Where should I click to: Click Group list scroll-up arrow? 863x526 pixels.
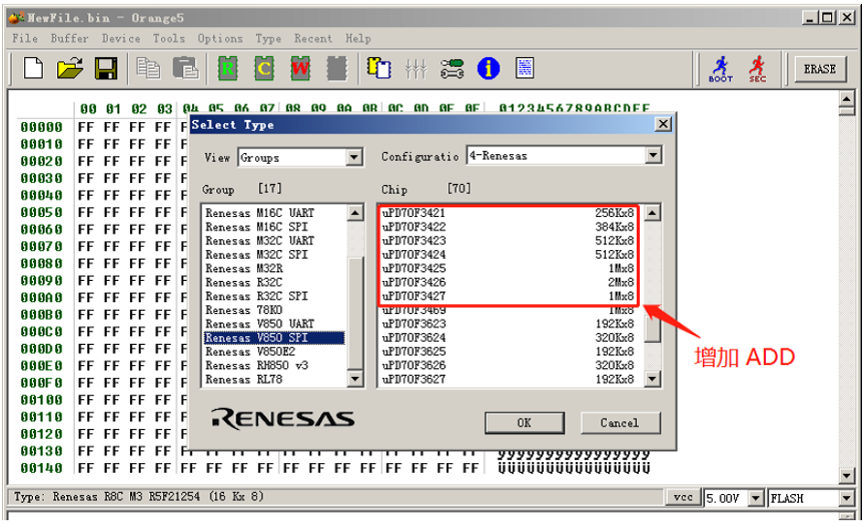click(356, 213)
